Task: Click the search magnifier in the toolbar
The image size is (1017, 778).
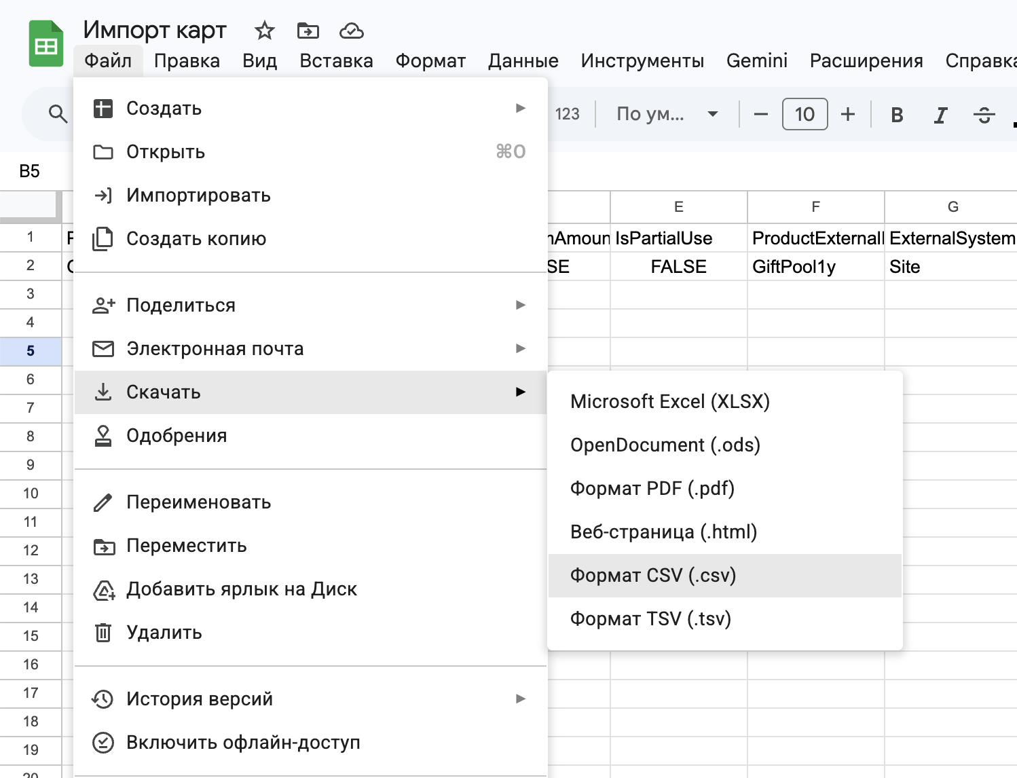Action: tap(58, 114)
